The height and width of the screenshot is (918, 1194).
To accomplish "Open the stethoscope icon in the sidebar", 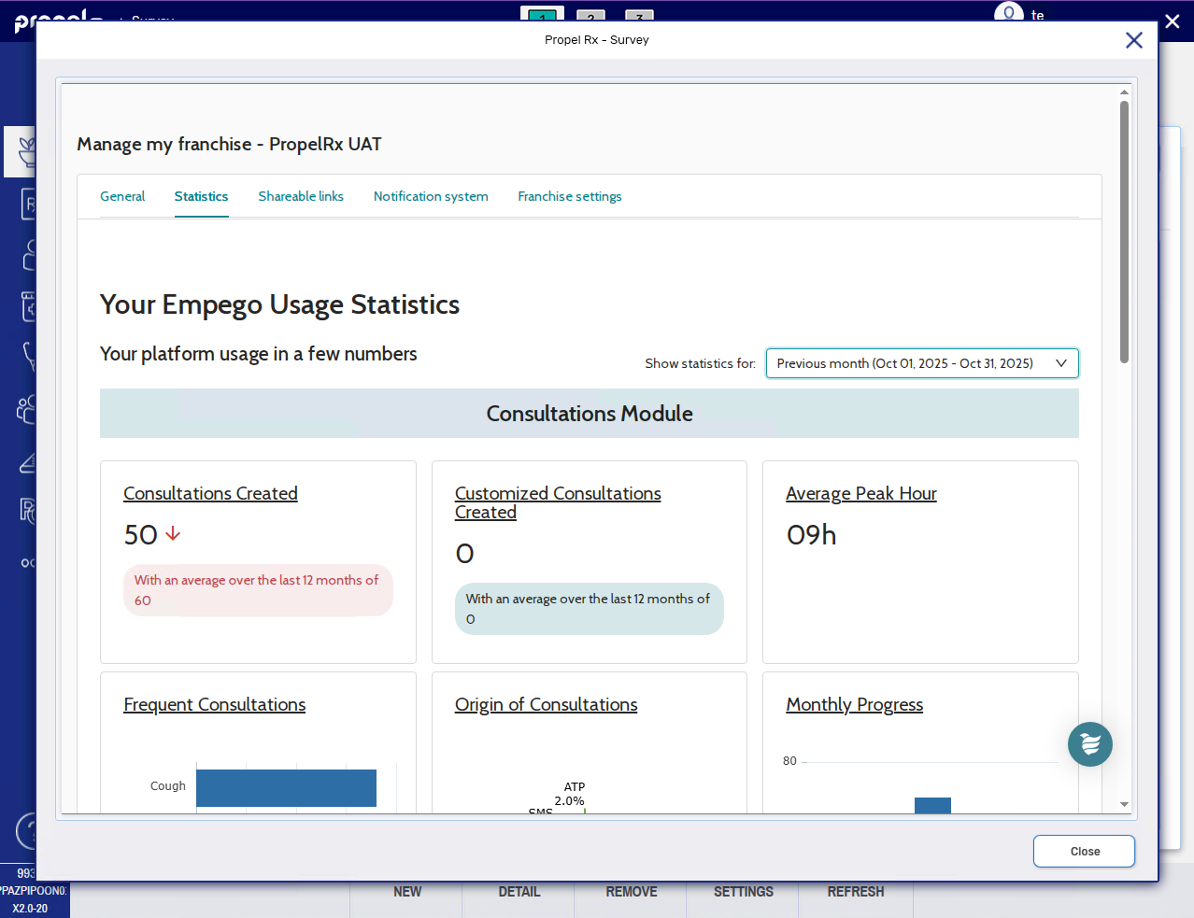I will 29,356.
